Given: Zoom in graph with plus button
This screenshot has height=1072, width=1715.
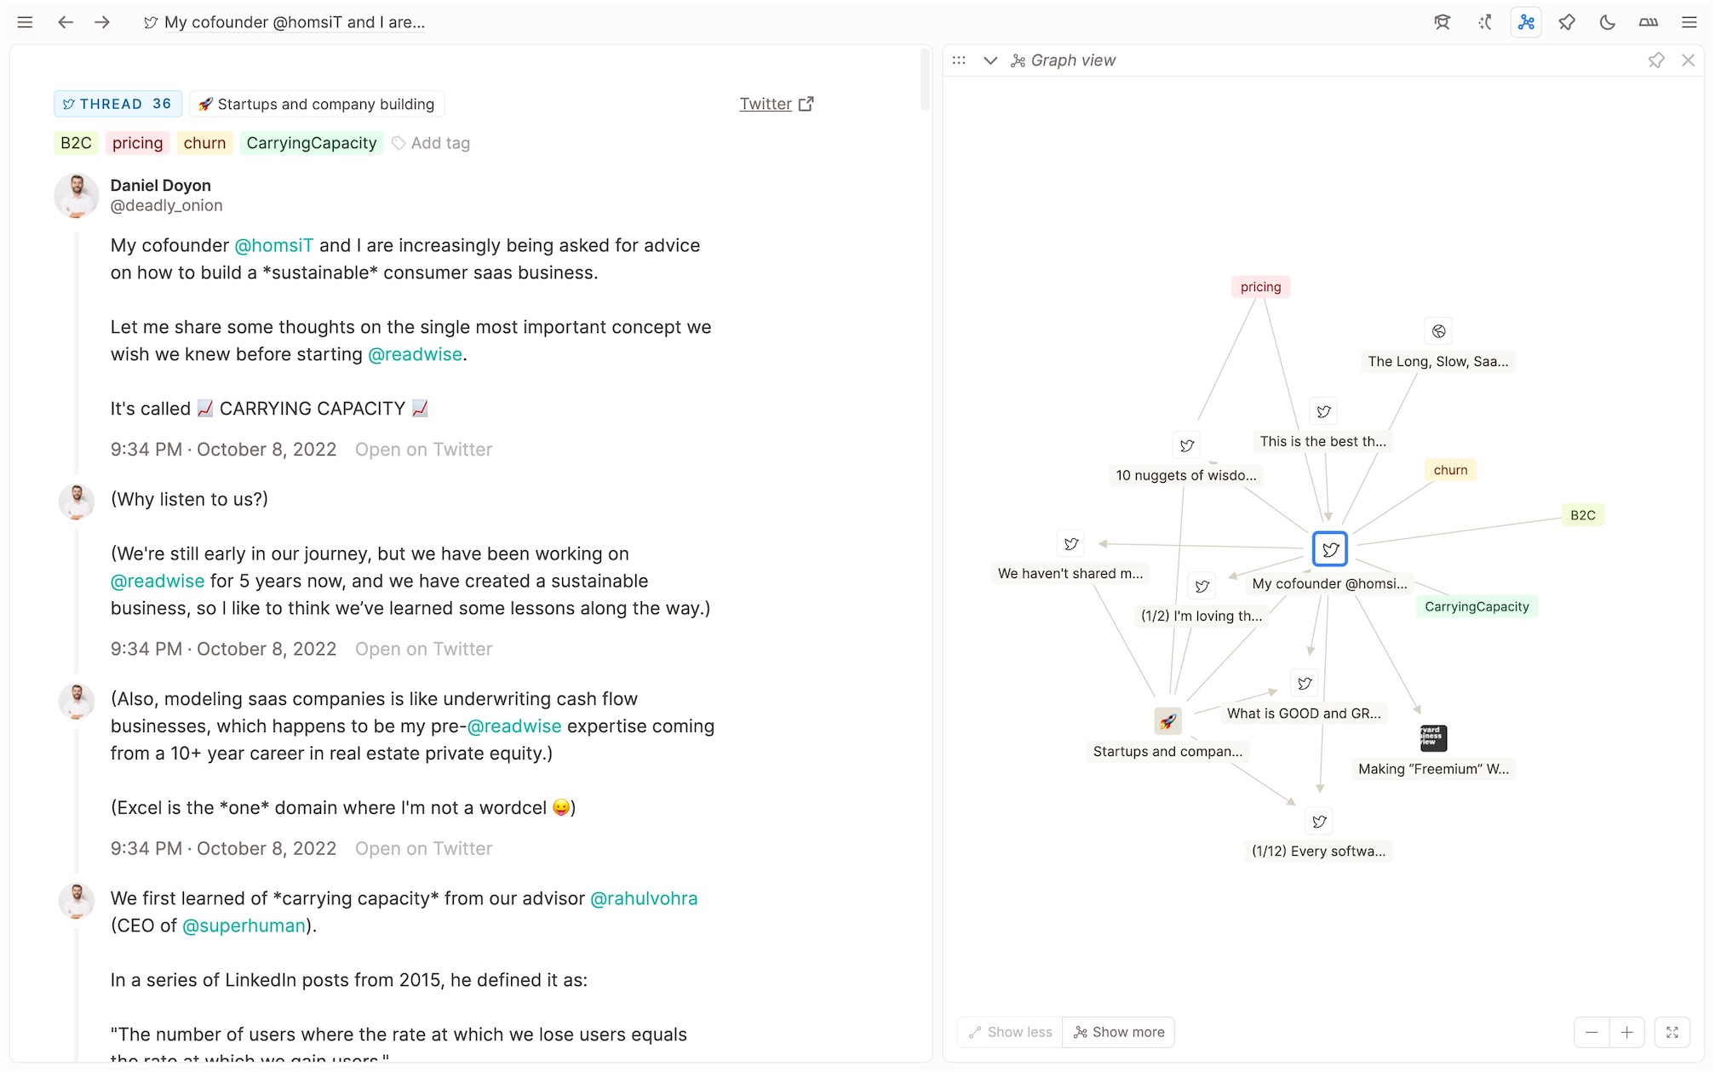Looking at the screenshot, I should click(1626, 1032).
